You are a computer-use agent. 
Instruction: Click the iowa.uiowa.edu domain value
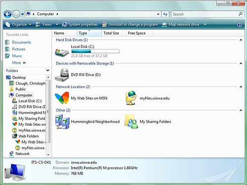84,162
